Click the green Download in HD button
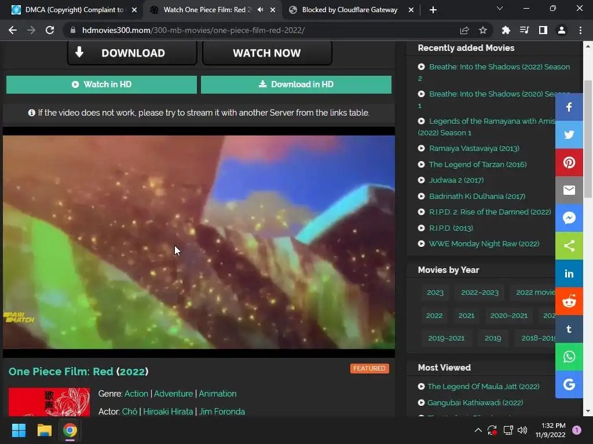This screenshot has width=593, height=444. 296,84
